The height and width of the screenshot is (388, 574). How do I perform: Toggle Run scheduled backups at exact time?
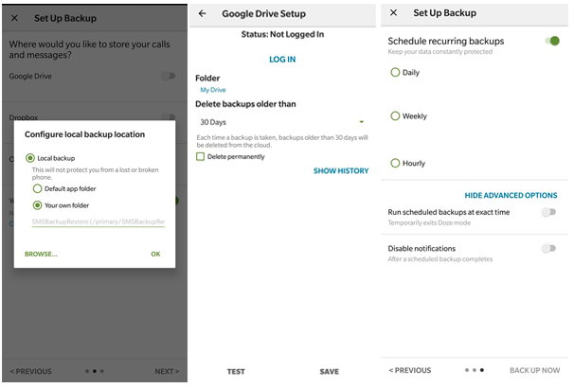pyautogui.click(x=548, y=212)
